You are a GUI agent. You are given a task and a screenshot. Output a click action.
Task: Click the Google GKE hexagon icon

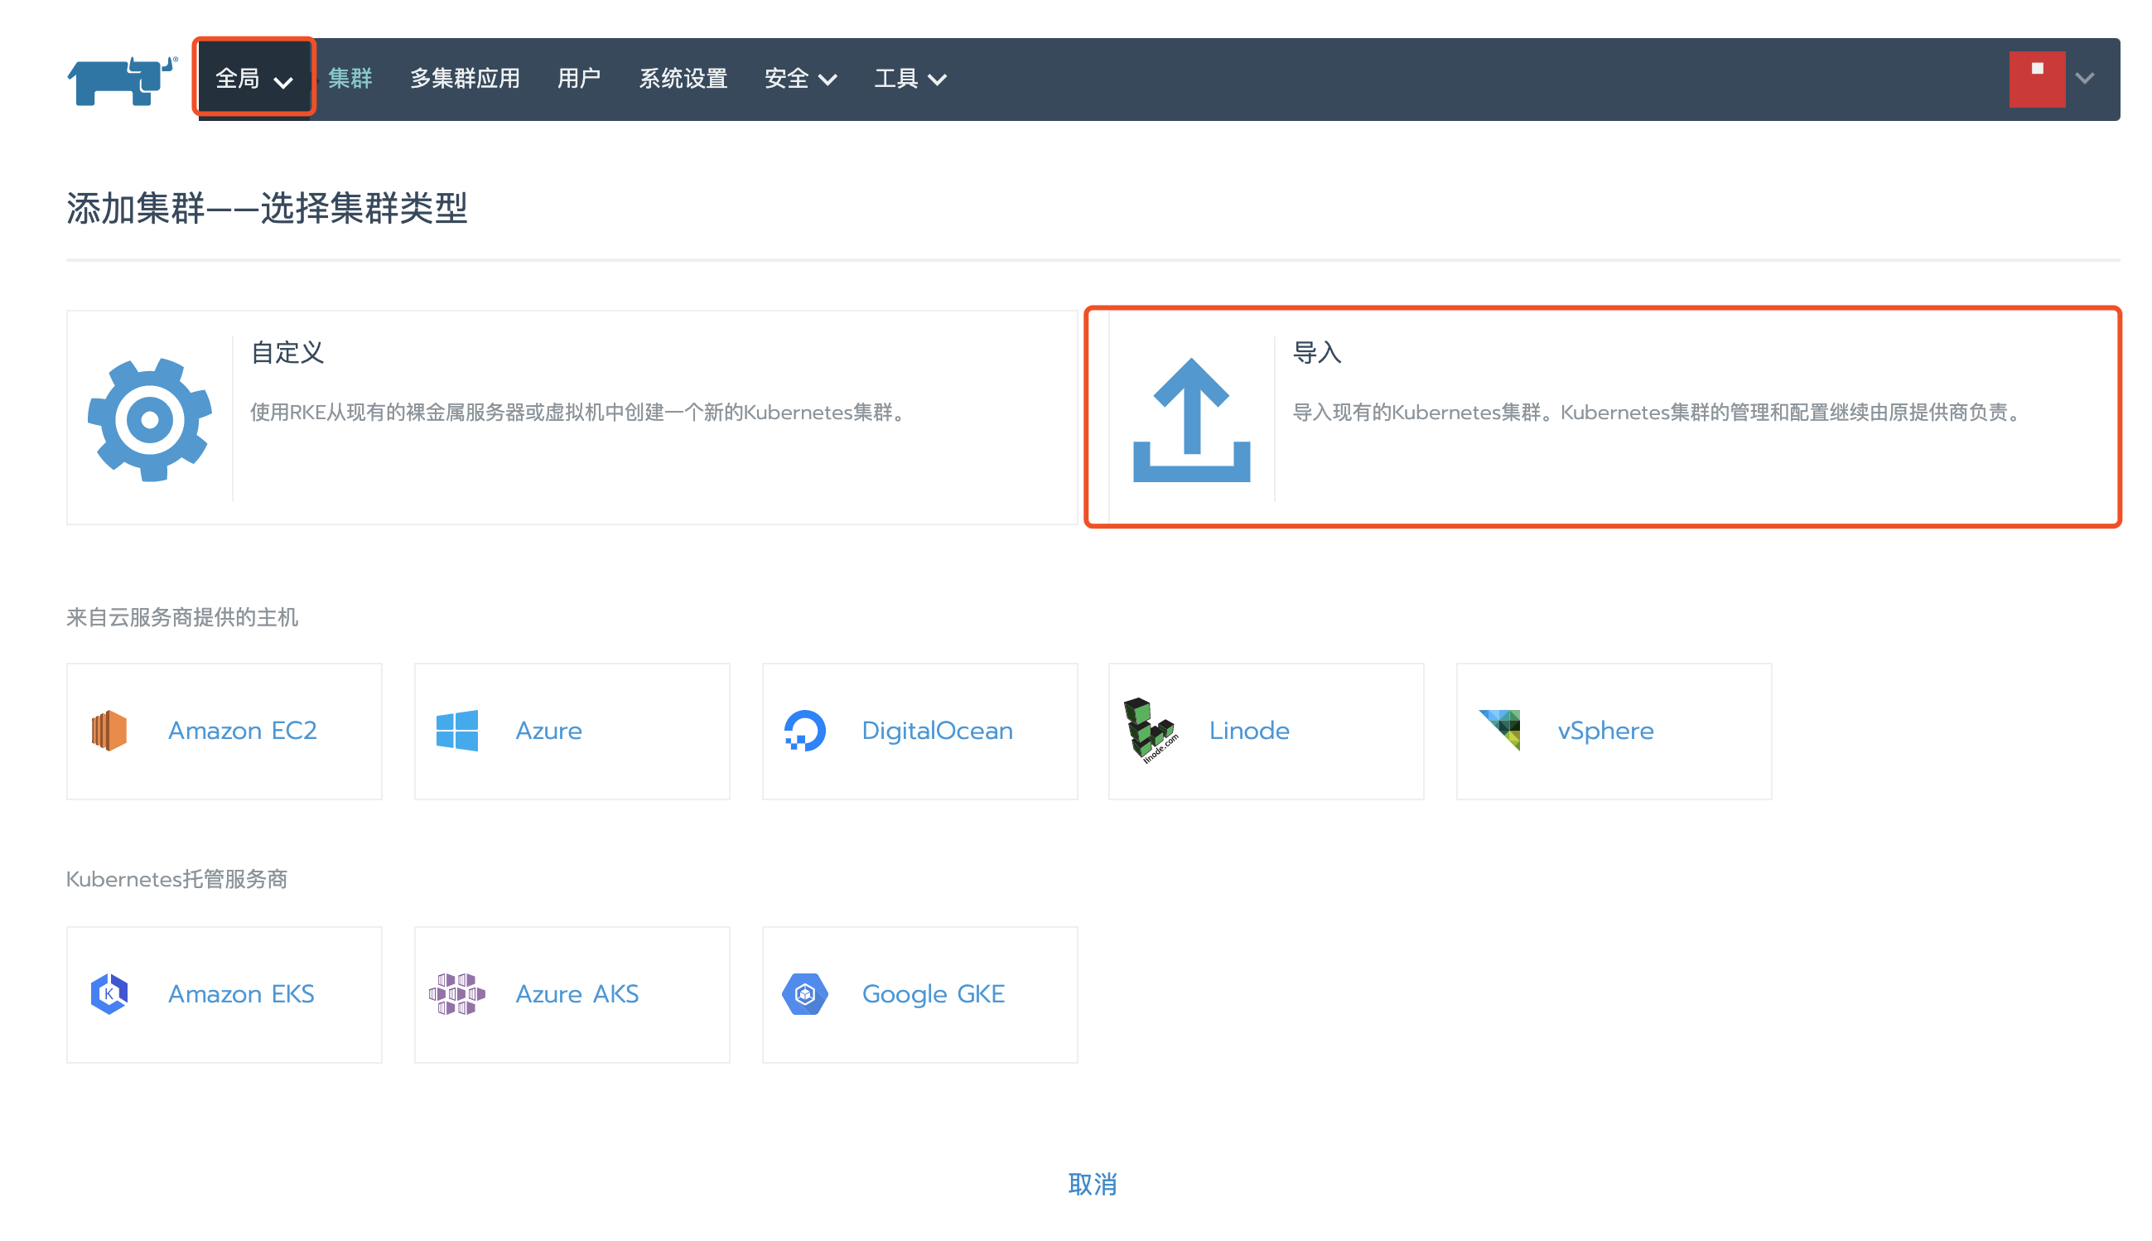click(x=804, y=994)
